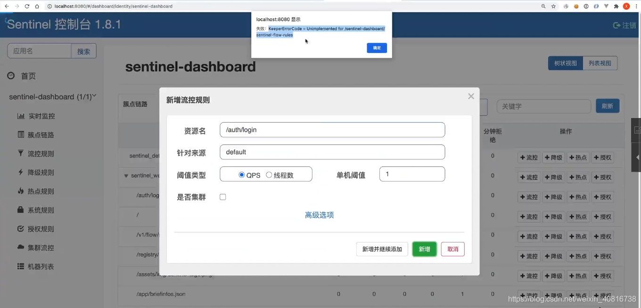Open 机器列表 in the sidebar
Image resolution: width=641 pixels, height=308 pixels.
[41, 267]
